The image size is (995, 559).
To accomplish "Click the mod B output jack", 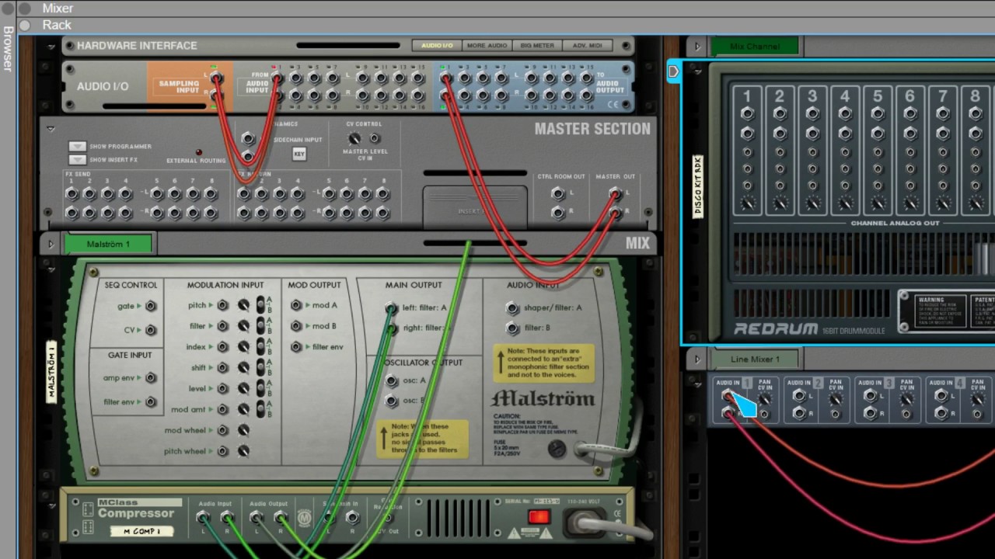I will click(x=296, y=326).
